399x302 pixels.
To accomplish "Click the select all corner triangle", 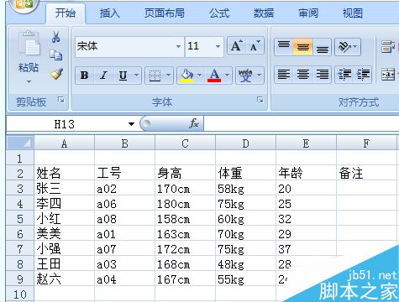I will click(x=20, y=143).
